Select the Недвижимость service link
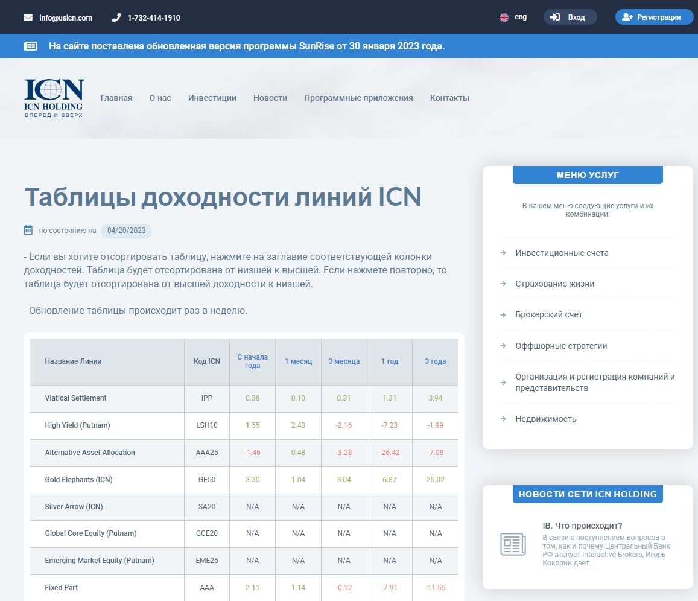Screen dimensions: 698x601 545,419
